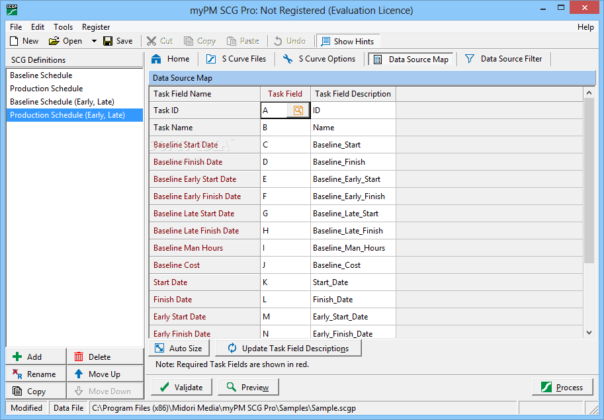
Task: Click the S Curve Files chart icon
Action: pyautogui.click(x=211, y=59)
